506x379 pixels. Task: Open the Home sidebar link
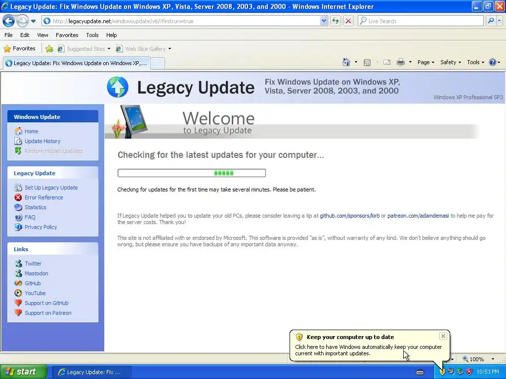click(31, 131)
